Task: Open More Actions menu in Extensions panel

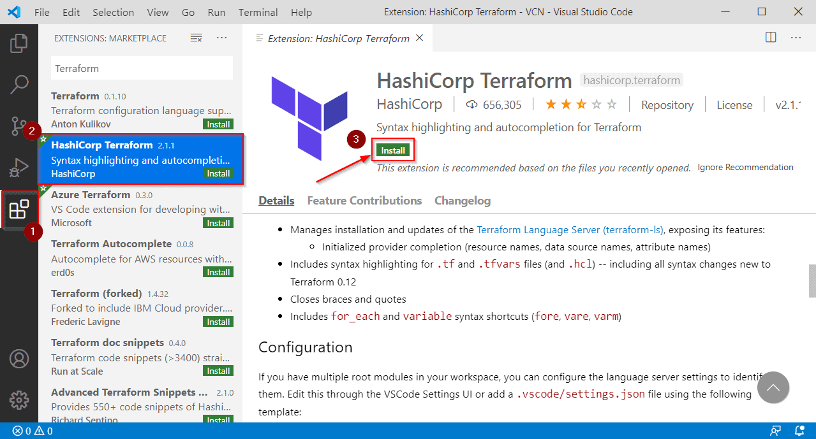Action: 221,38
